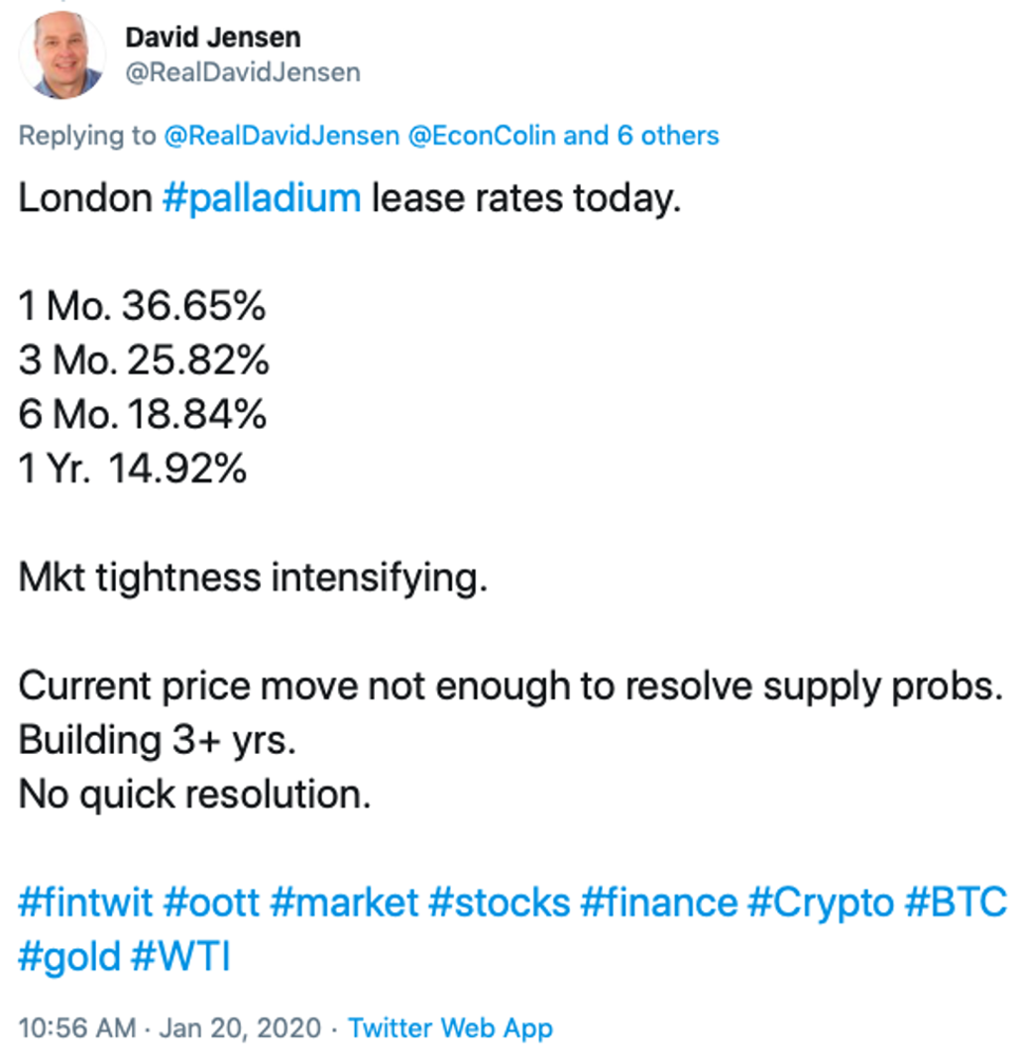Open the 10:56 AM · Jan 20, 2020 timestamp

click(x=170, y=1028)
